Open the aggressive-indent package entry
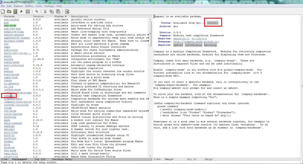 tap(17, 38)
